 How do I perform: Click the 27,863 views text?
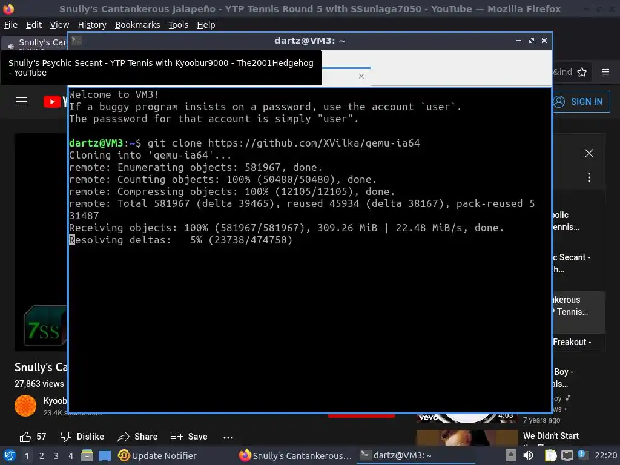(x=39, y=383)
